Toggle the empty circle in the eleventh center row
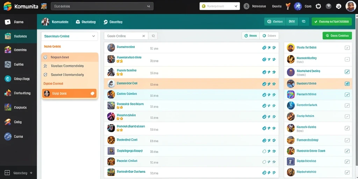 pyautogui.click(x=264, y=162)
